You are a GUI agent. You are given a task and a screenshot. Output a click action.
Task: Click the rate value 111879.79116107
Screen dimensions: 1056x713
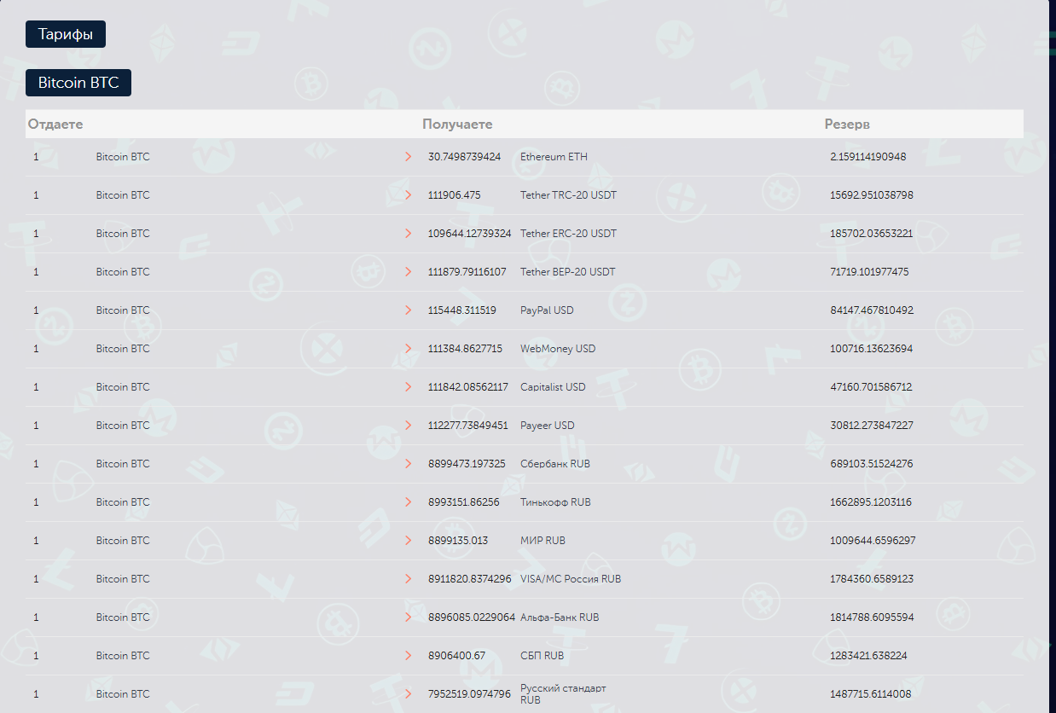point(467,272)
